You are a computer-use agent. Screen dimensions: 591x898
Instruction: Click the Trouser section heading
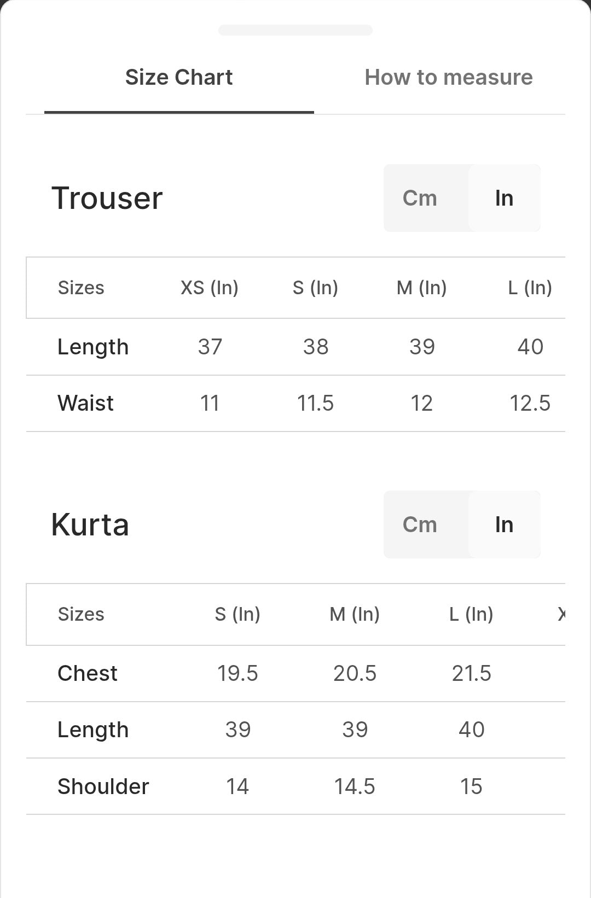pos(107,198)
